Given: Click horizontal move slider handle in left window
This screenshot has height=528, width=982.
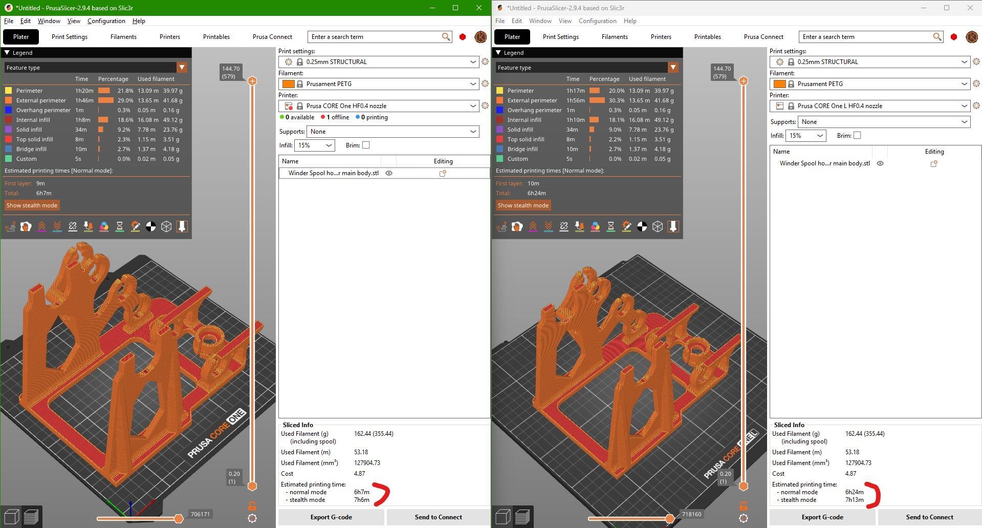Looking at the screenshot, I should [x=179, y=519].
